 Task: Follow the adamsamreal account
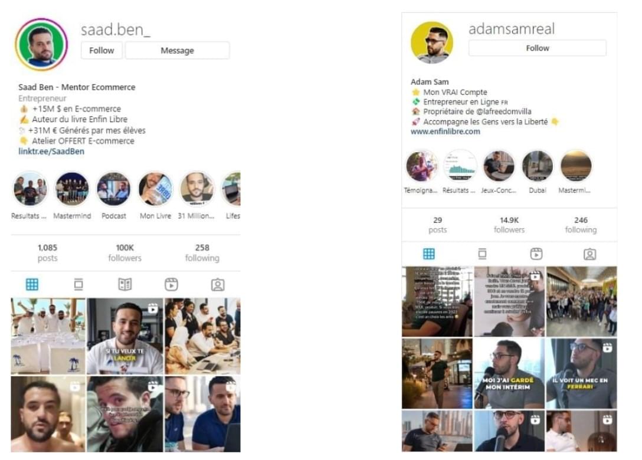[x=537, y=48]
